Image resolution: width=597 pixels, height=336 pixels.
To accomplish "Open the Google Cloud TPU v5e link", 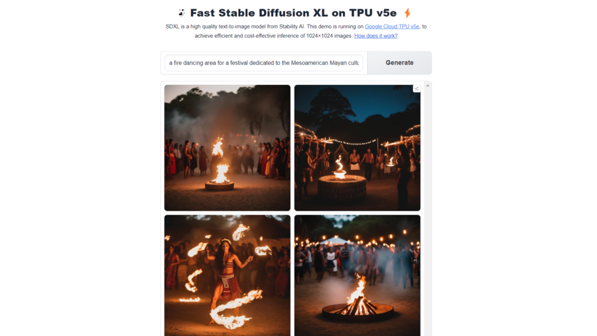I will coord(392,27).
